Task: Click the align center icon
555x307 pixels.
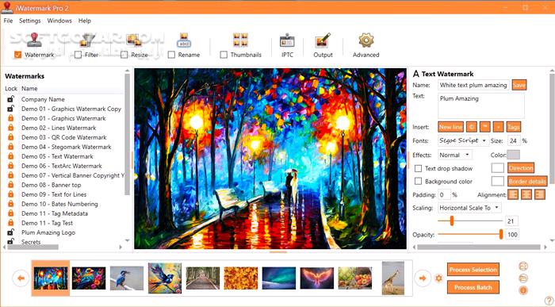Action: pos(526,194)
